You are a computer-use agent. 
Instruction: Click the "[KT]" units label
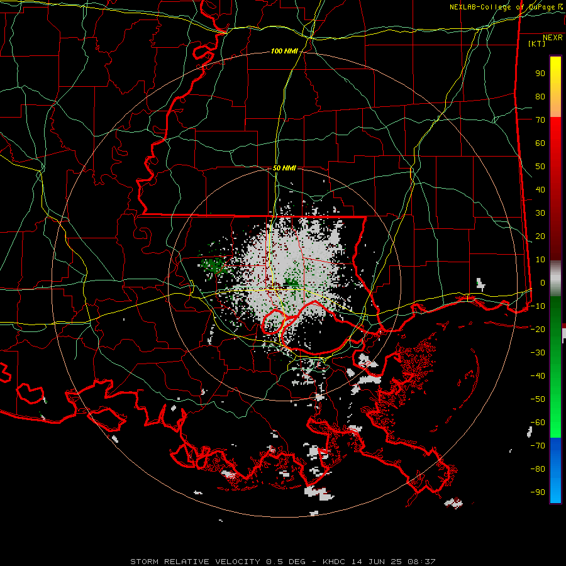[537, 43]
